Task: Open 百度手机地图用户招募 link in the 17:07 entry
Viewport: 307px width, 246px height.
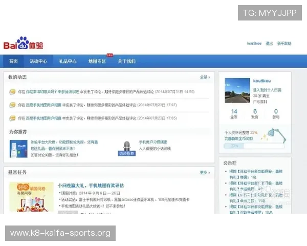Action: click(x=43, y=105)
